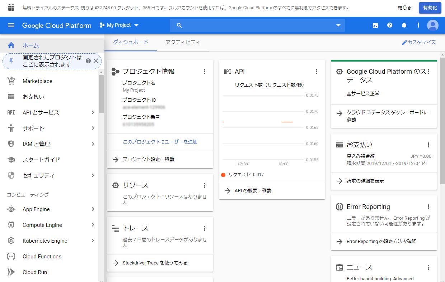Viewport: 445px width, 282px height.
Task: Click the help question mark icon in header
Action: [390, 25]
